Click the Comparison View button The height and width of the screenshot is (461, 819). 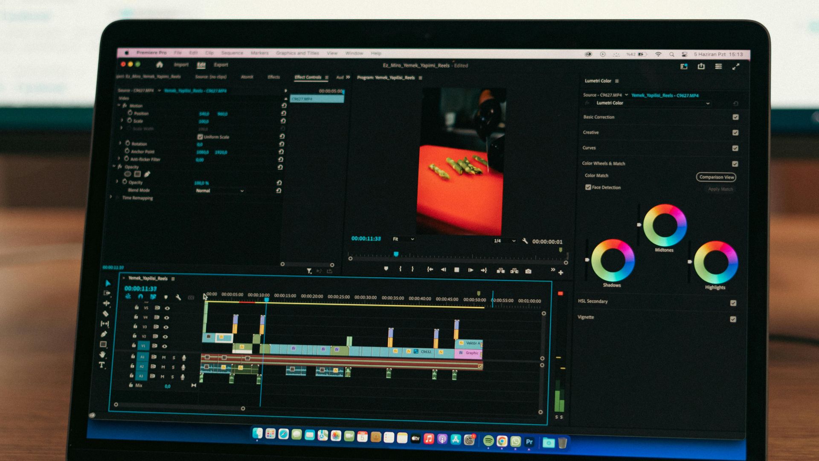[717, 177]
